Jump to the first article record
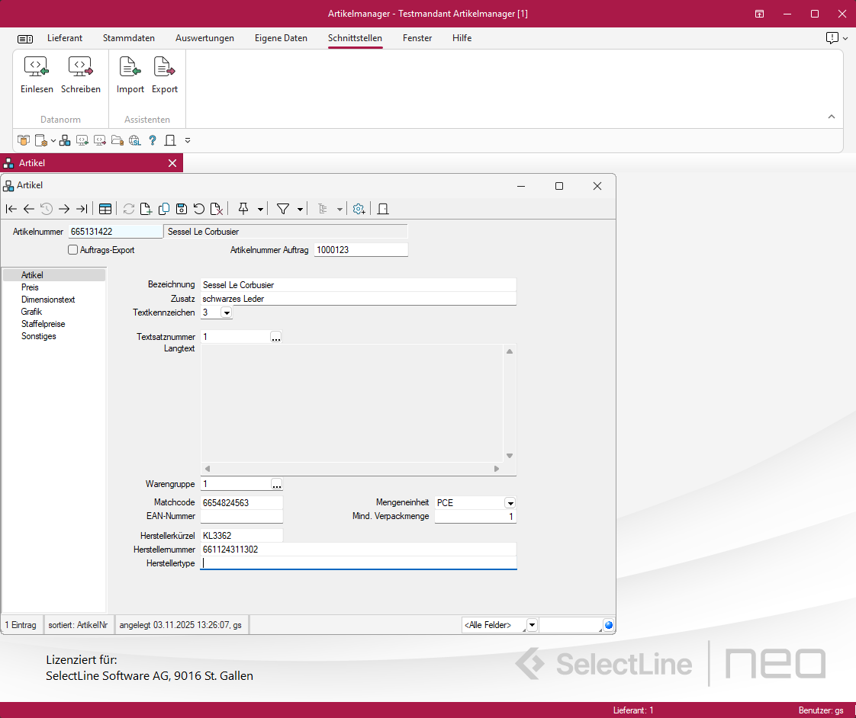 (x=11, y=209)
